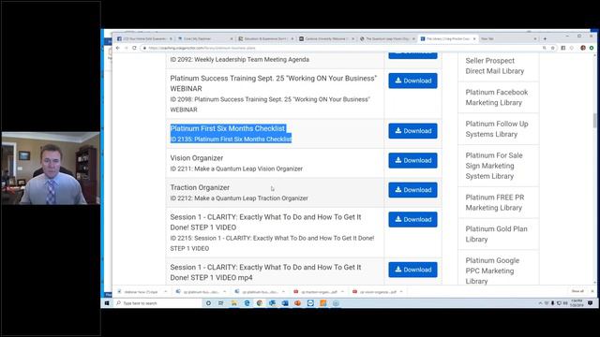Screen dimensions: 600x337
Task: Open Platinum FREE PR Marketing Library
Action: pos(494,202)
